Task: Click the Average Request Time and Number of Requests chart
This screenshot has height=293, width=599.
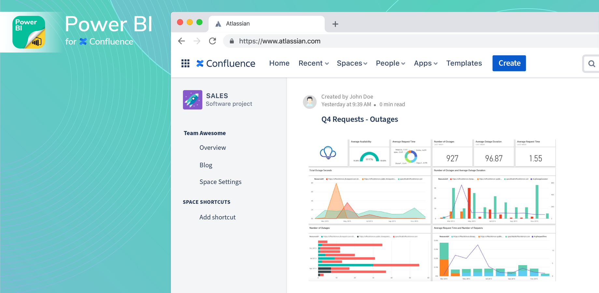Action: [494, 253]
